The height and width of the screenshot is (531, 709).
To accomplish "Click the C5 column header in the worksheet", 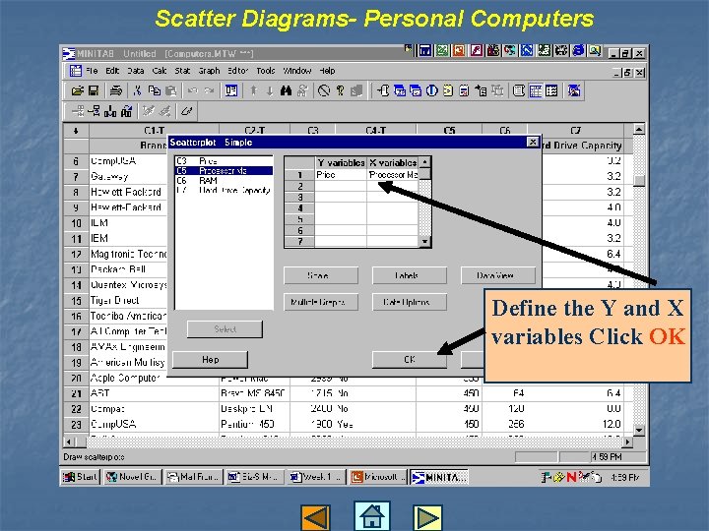I will tap(449, 131).
